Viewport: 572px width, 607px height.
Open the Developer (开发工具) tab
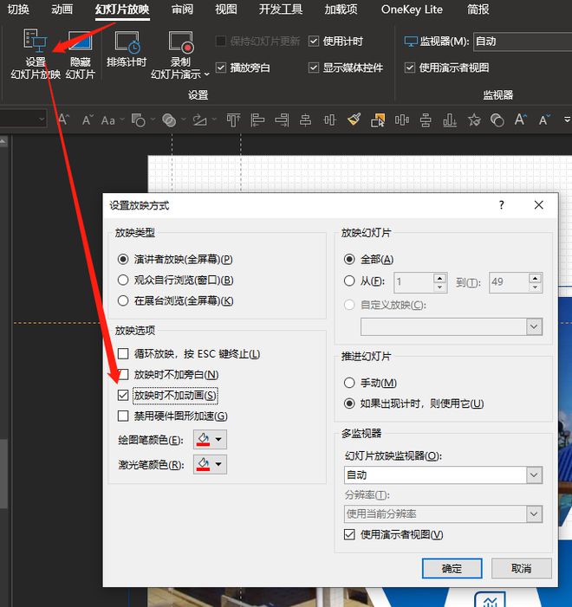coord(281,10)
